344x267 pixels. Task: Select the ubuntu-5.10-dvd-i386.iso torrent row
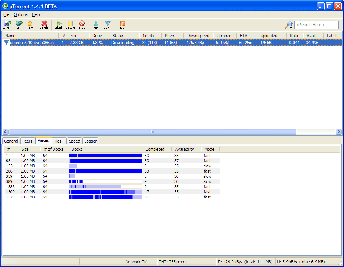click(172, 42)
